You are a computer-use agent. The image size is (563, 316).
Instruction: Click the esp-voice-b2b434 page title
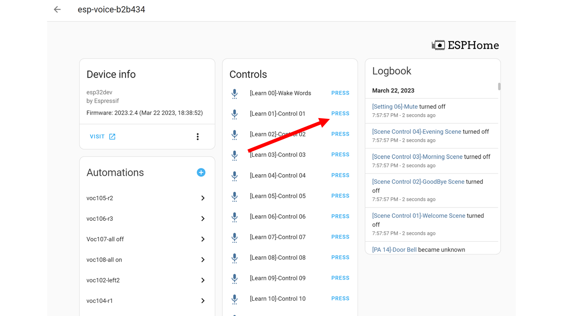pyautogui.click(x=111, y=9)
